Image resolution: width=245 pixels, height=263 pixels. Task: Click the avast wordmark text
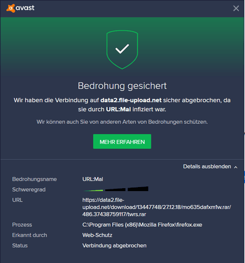[25, 8]
